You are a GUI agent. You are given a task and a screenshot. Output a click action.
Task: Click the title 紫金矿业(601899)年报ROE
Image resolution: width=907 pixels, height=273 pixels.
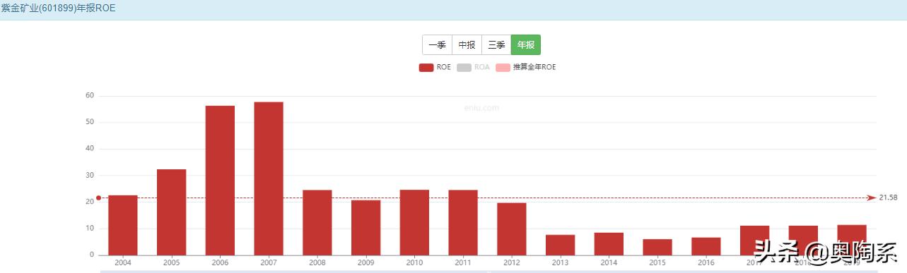(58, 8)
